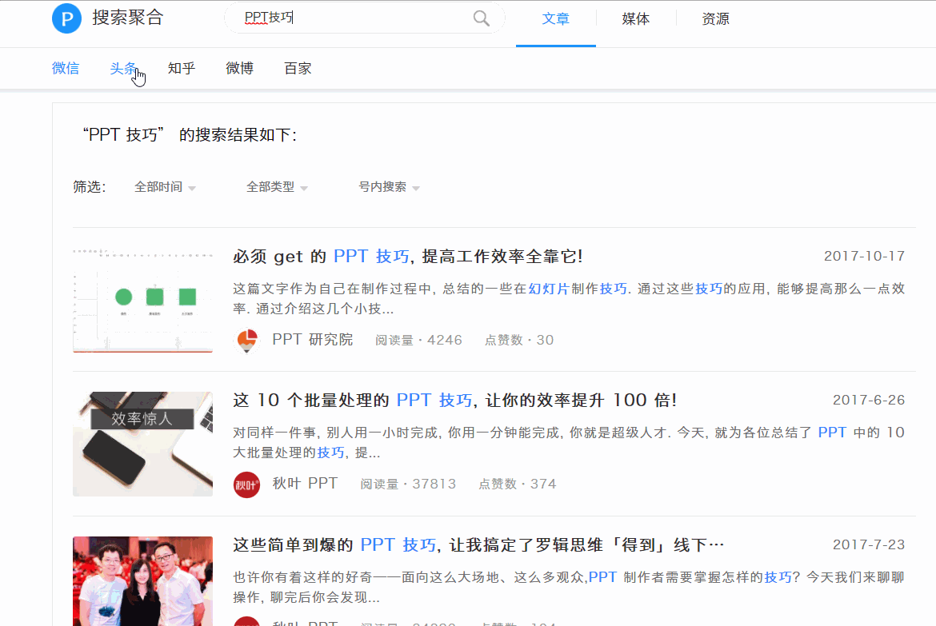Click 阅读量 · 4246 text
This screenshot has width=936, height=626.
(418, 340)
